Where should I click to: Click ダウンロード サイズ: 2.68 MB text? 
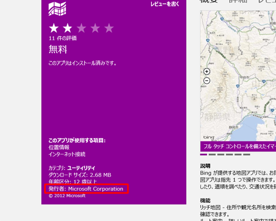coord(80,175)
